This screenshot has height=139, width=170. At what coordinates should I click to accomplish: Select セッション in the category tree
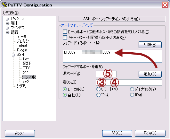click(x=18, y=19)
